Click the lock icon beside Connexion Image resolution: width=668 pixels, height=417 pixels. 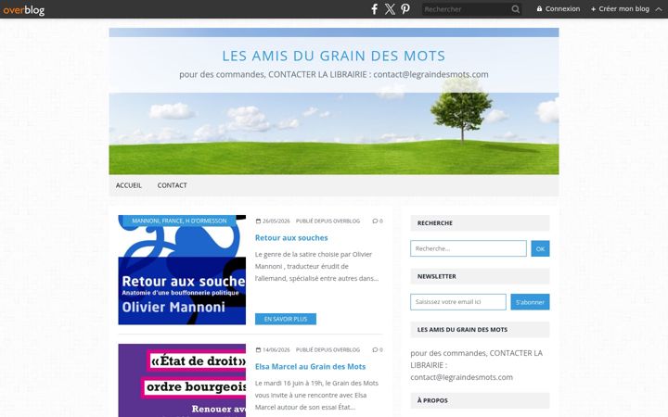click(x=539, y=8)
